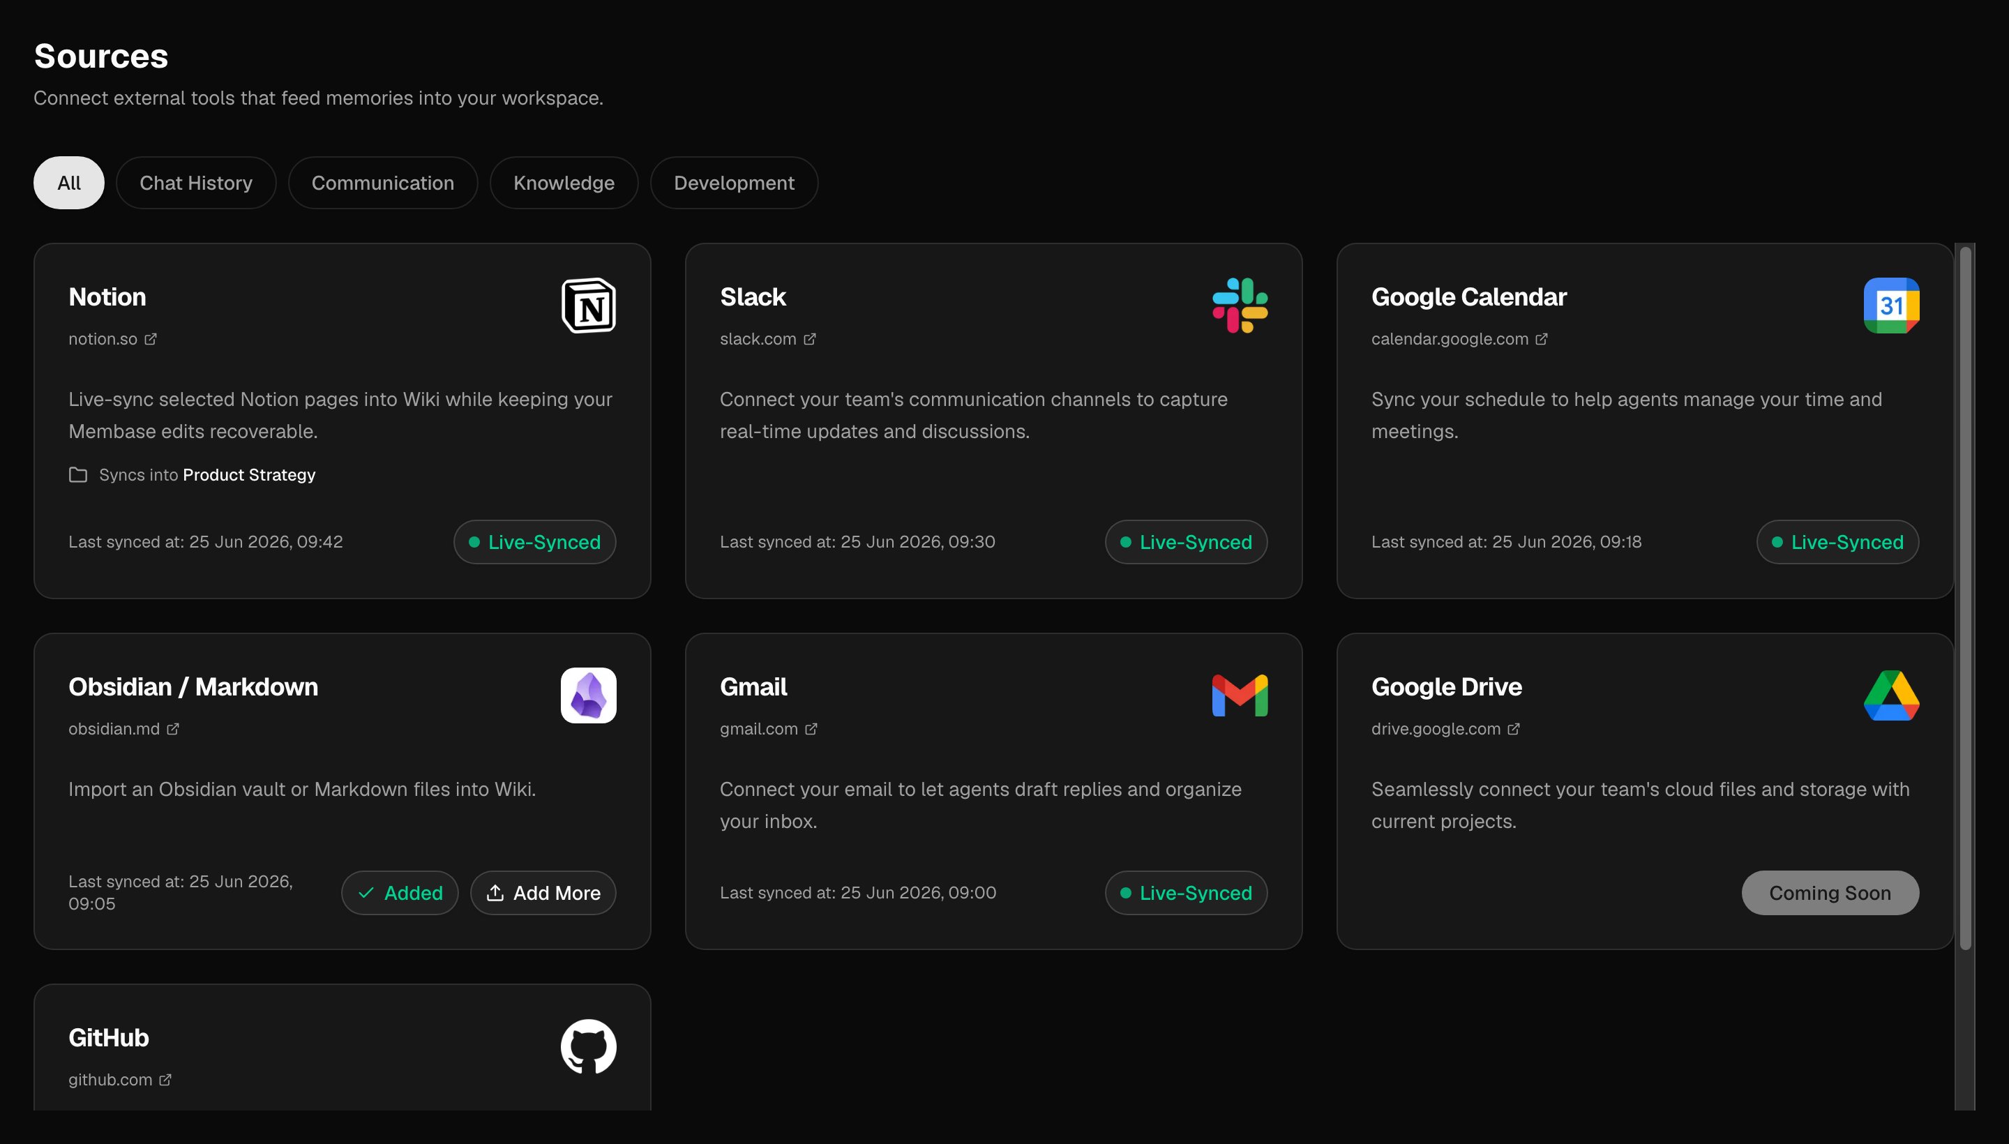Click the Gmail envelope logo icon

[x=1240, y=695]
